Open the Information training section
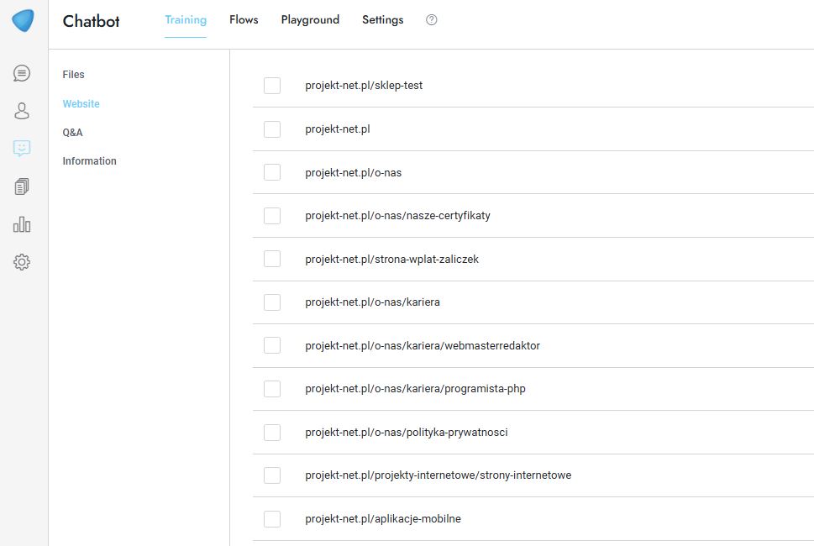 tap(89, 161)
